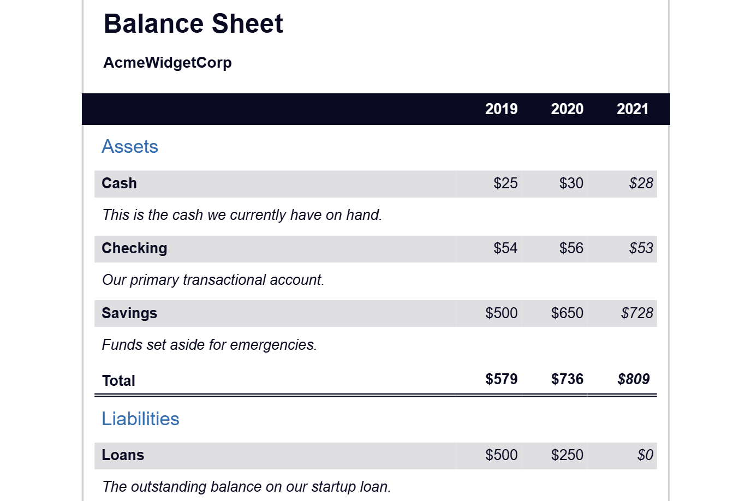Click the Loans row label
This screenshot has width=751, height=501.
pyautogui.click(x=123, y=455)
